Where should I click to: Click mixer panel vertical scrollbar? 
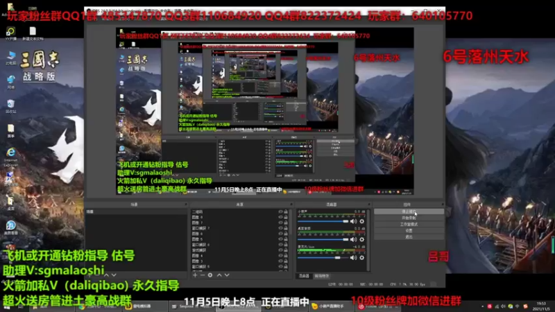(368, 240)
